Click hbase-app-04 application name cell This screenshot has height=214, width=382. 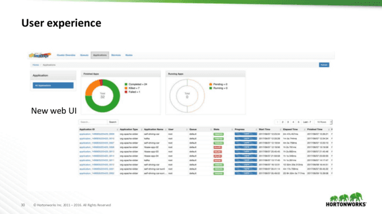[151, 156]
